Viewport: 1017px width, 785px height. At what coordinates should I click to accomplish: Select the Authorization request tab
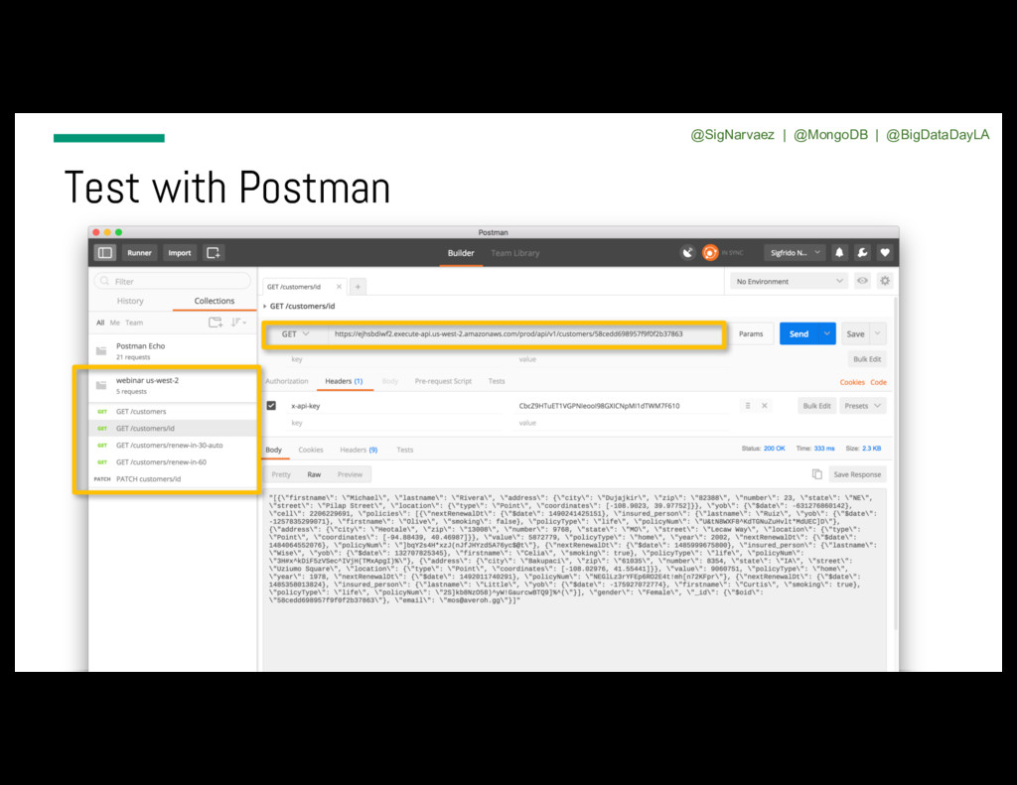click(x=287, y=381)
